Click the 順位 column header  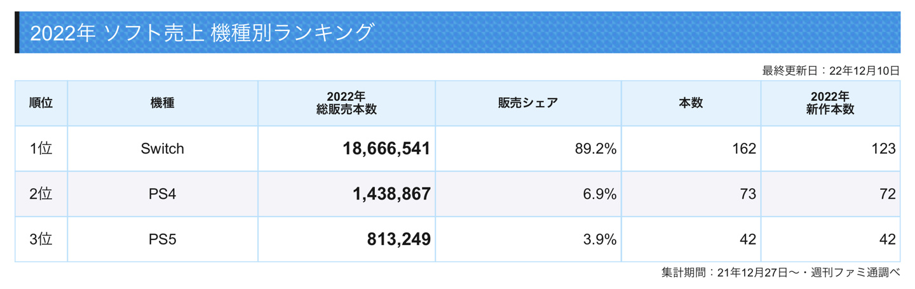coord(41,103)
